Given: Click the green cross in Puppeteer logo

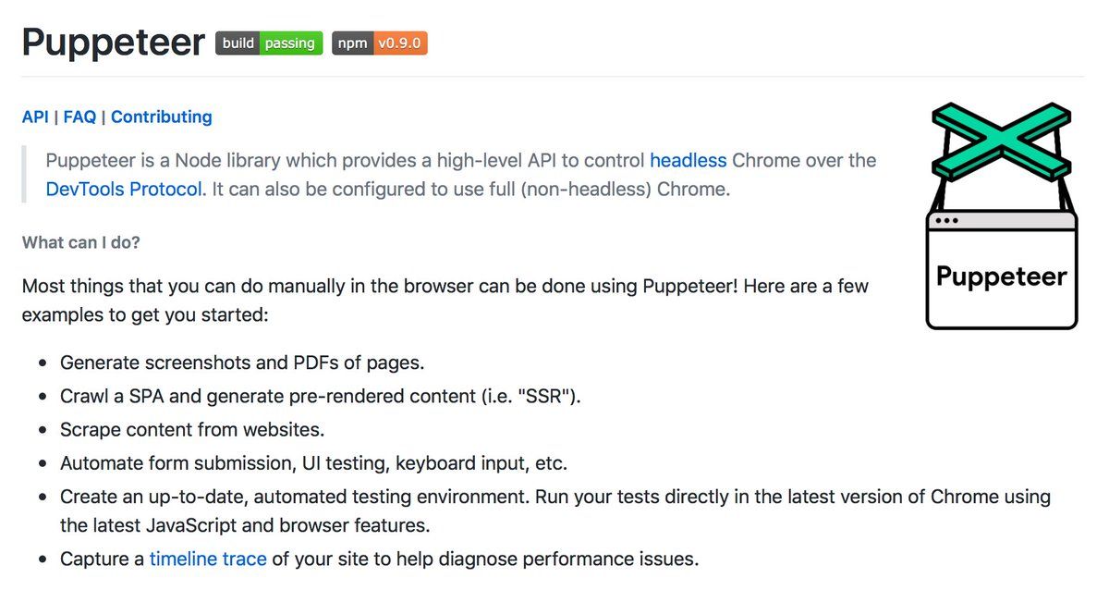Looking at the screenshot, I should coord(1002,141).
